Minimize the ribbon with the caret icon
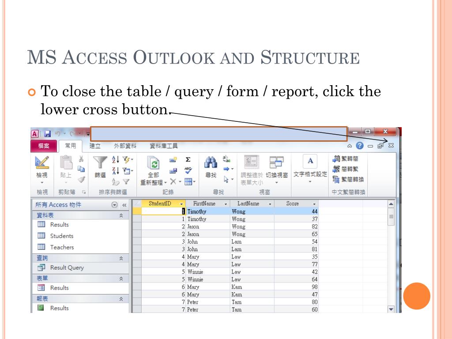The height and width of the screenshot is (339, 452). coord(350,146)
